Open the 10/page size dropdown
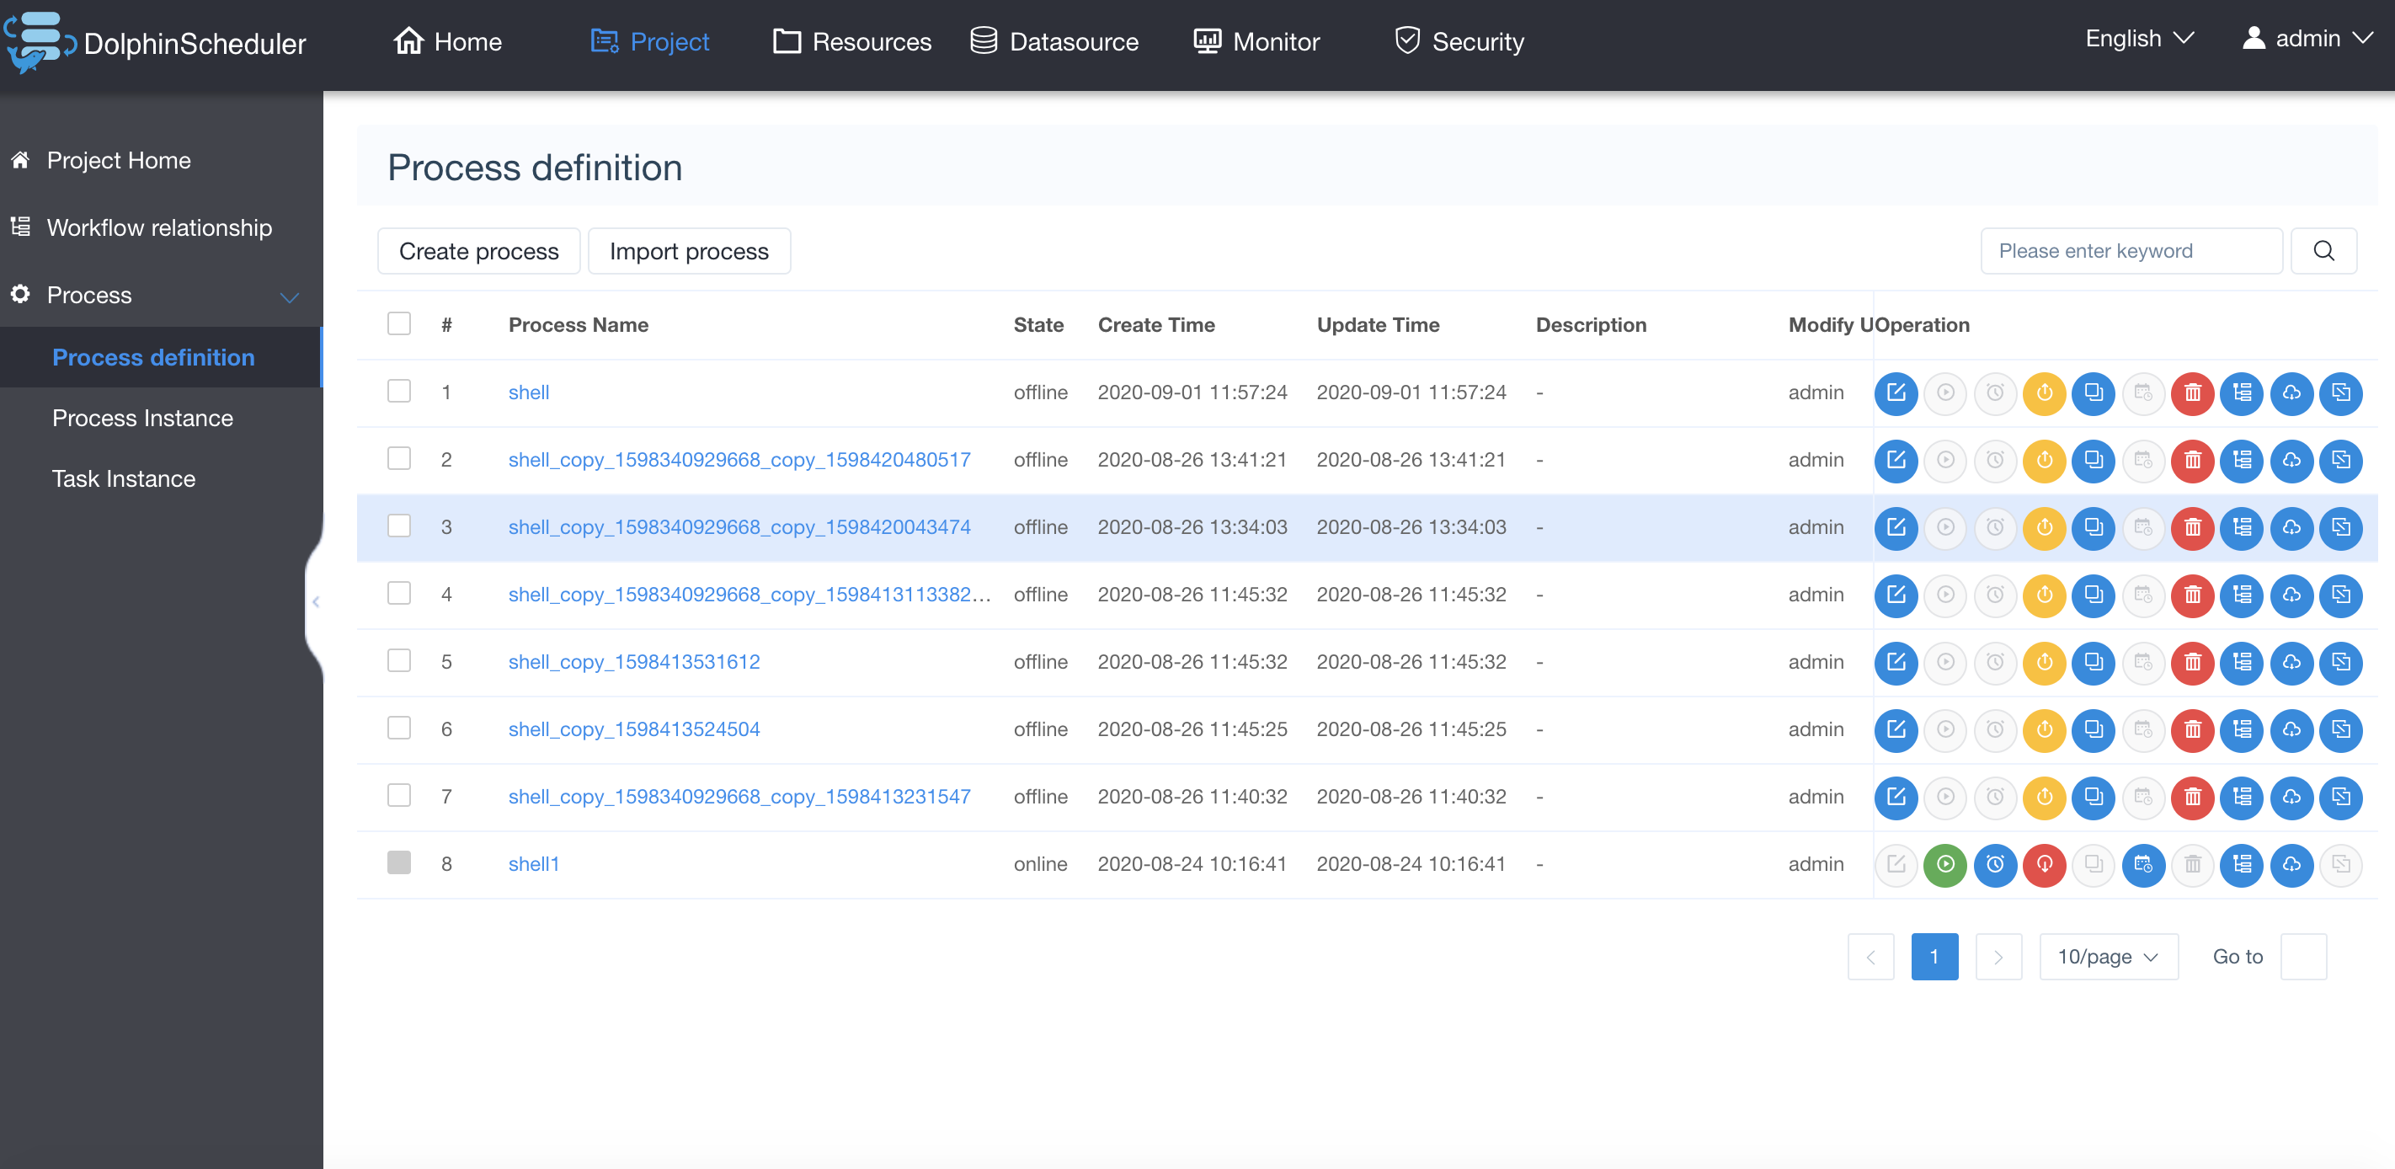 pyautogui.click(x=2107, y=956)
